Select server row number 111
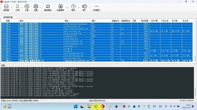Screen dimensions: 197x110 pos(97,29)
